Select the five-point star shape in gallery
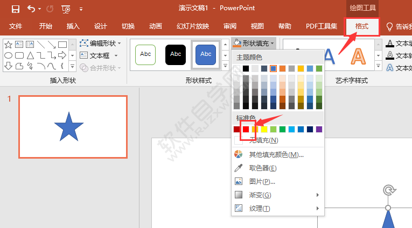The width and height of the screenshot is (412, 228). [9, 45]
